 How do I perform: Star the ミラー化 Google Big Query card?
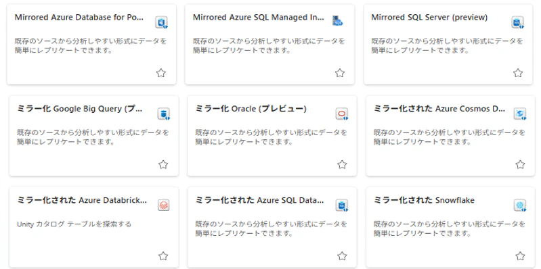tap(163, 165)
